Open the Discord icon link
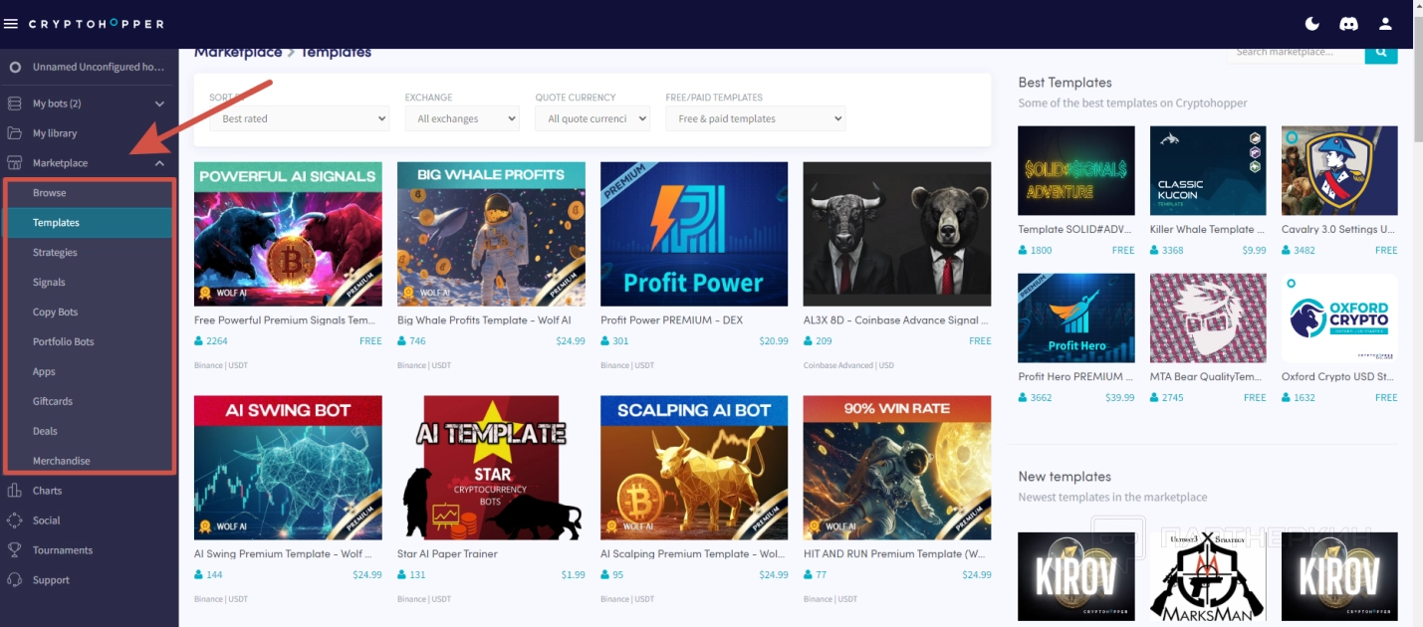 pos(1348,24)
